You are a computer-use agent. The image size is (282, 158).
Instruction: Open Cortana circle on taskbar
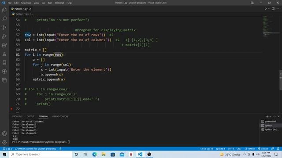[x=76, y=154]
